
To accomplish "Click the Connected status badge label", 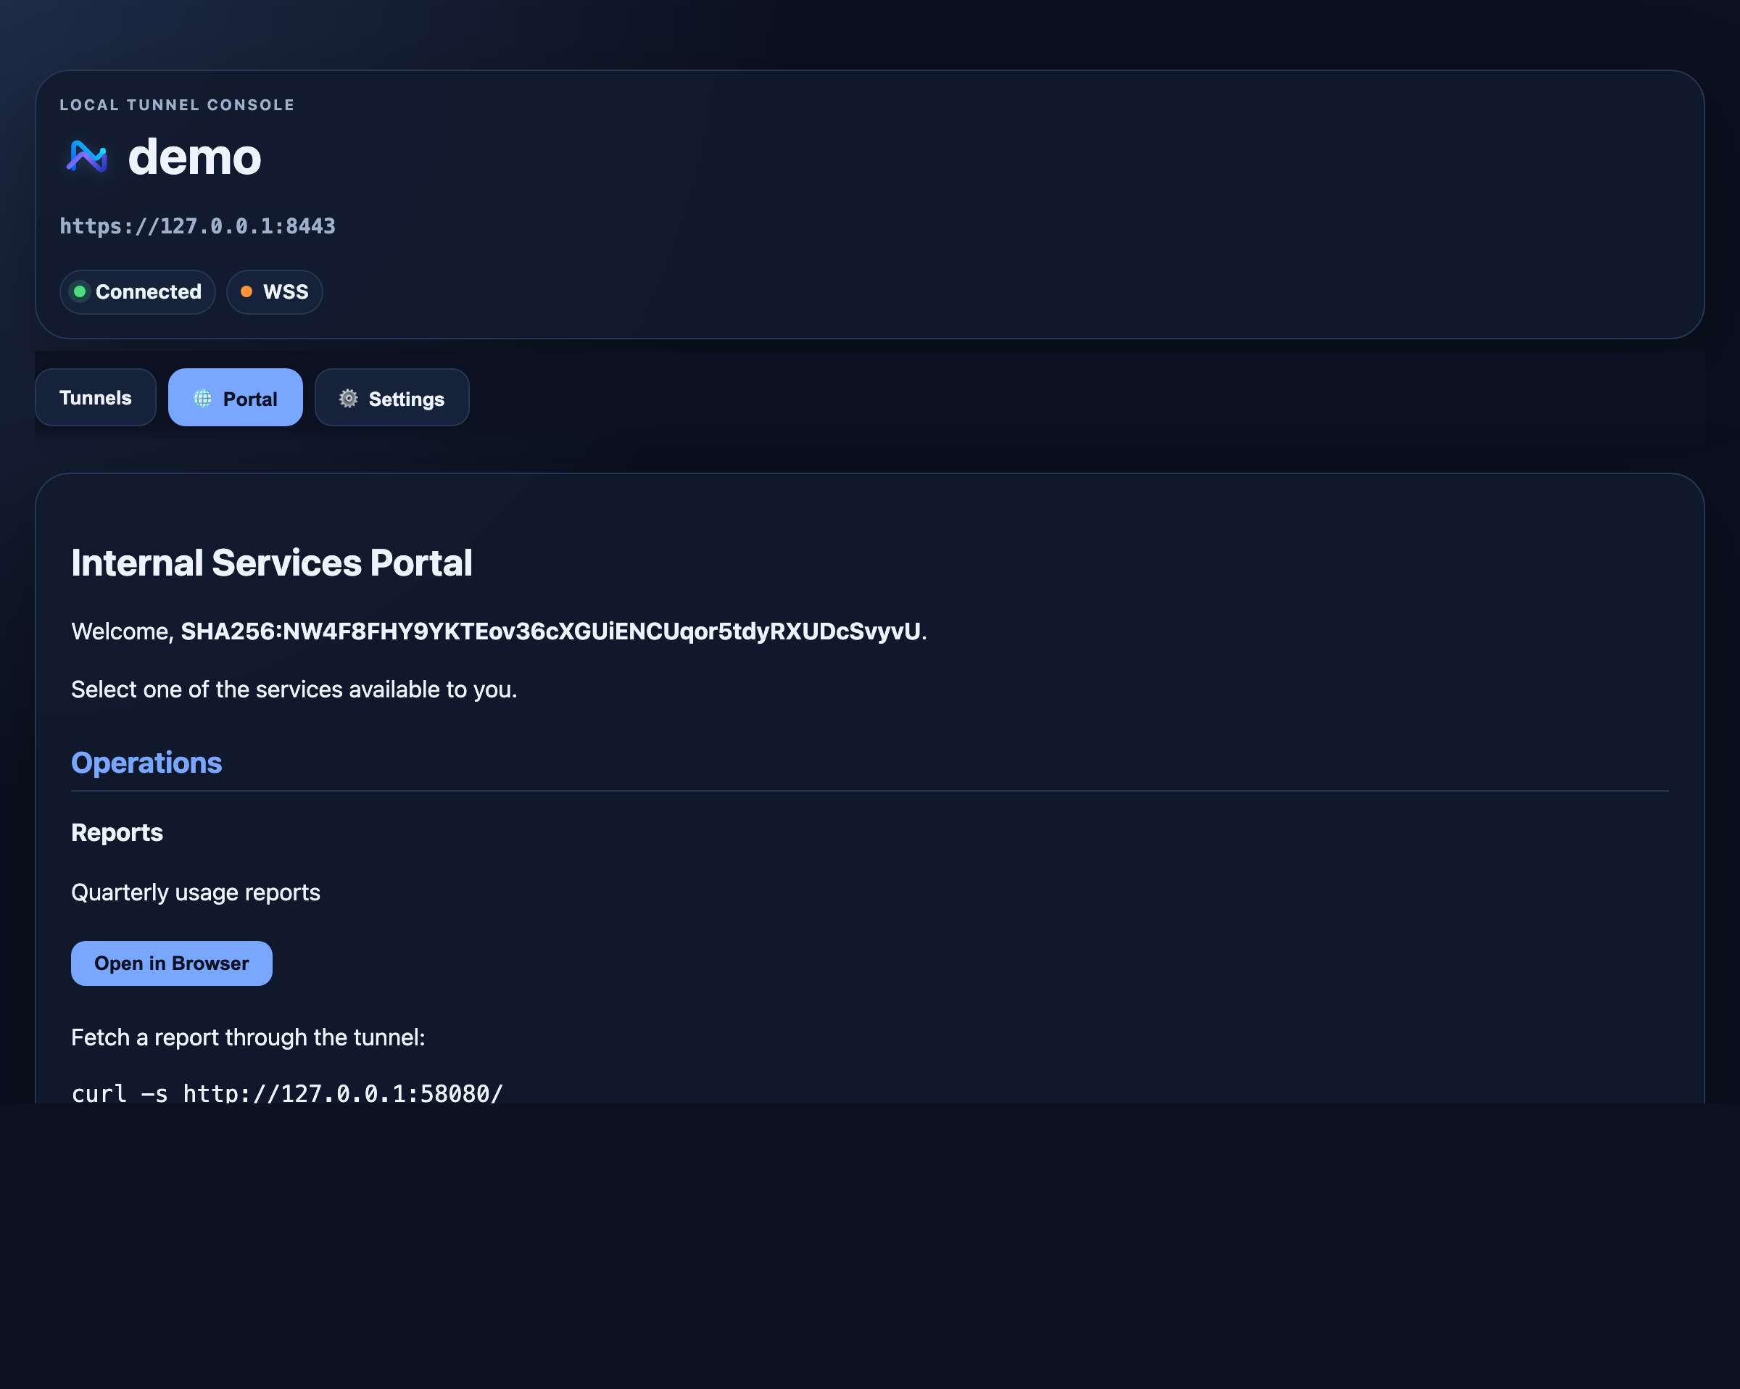I will click(x=149, y=291).
